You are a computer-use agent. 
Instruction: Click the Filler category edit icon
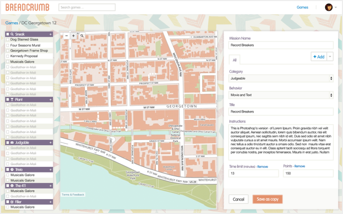pyautogui.click(x=12, y=202)
